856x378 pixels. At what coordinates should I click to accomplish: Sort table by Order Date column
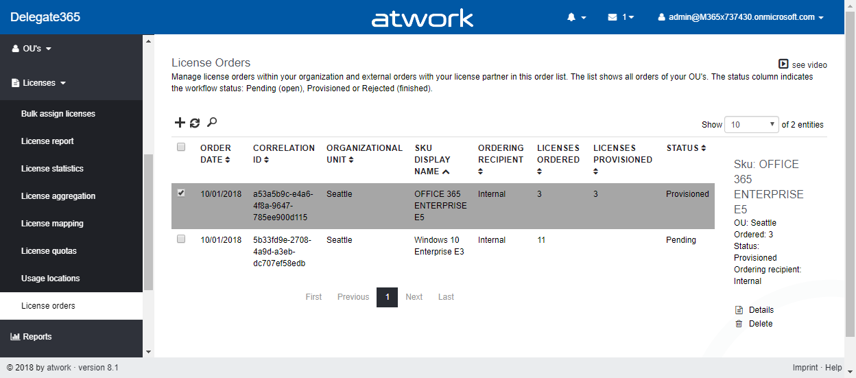click(x=215, y=154)
